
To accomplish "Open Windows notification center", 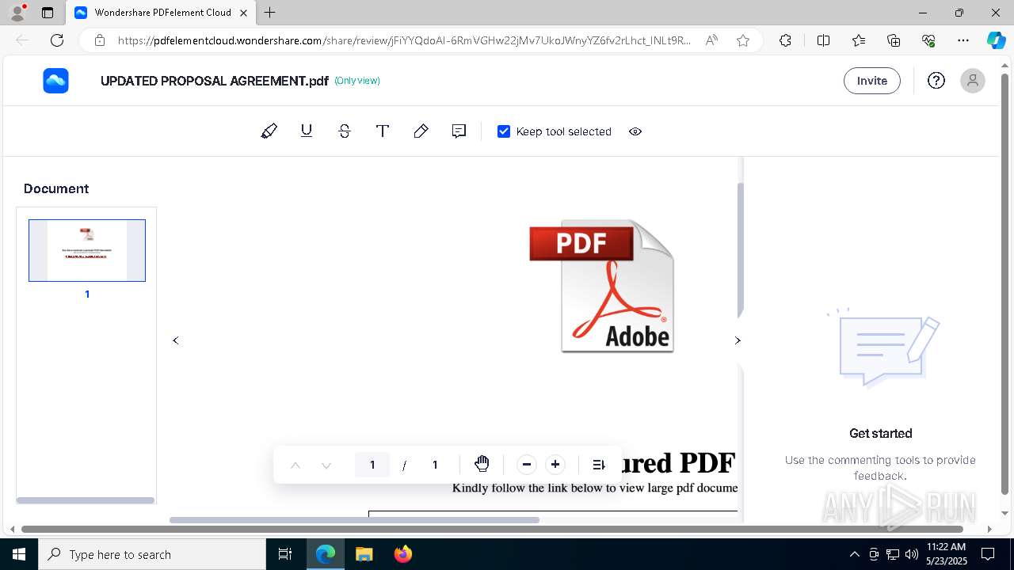I will pyautogui.click(x=988, y=554).
